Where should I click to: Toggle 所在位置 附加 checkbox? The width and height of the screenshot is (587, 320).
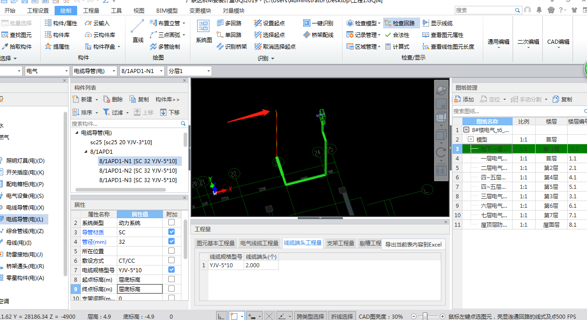171,251
